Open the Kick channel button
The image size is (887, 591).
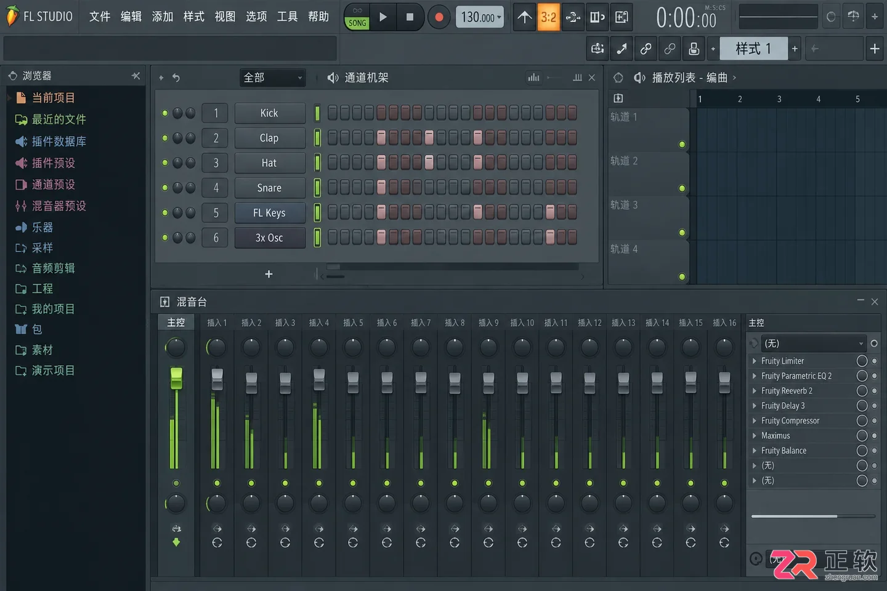[x=270, y=113]
